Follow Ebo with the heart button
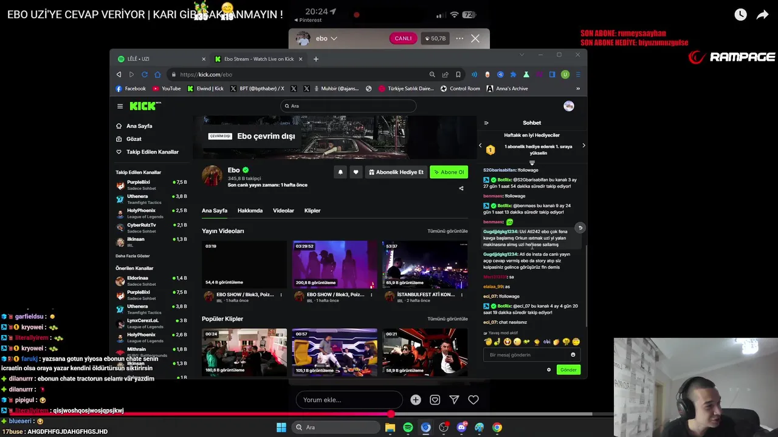 click(356, 172)
